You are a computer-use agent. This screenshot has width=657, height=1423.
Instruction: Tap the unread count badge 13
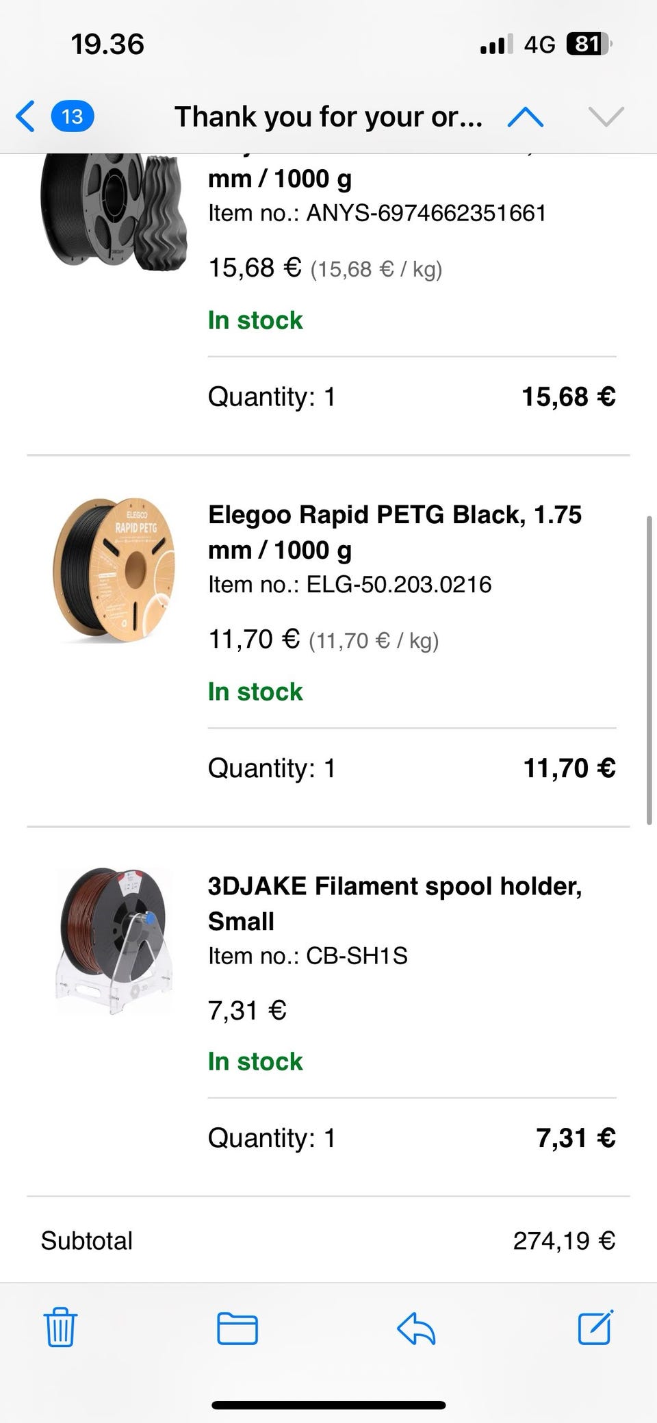73,116
